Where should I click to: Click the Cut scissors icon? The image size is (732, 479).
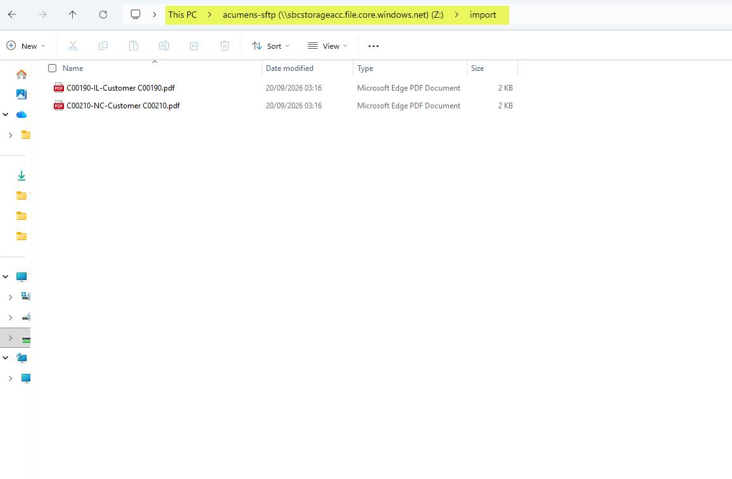click(72, 46)
